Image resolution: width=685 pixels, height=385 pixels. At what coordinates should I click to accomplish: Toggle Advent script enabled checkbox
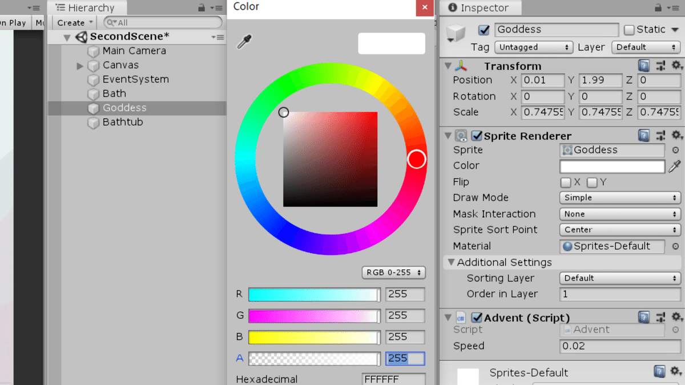477,318
